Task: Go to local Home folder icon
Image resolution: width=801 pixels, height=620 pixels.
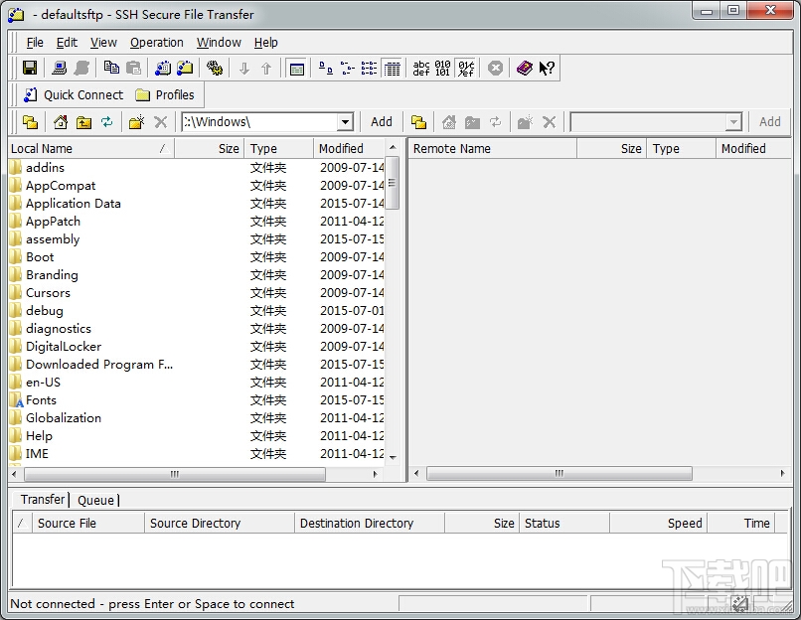Action: (x=61, y=122)
